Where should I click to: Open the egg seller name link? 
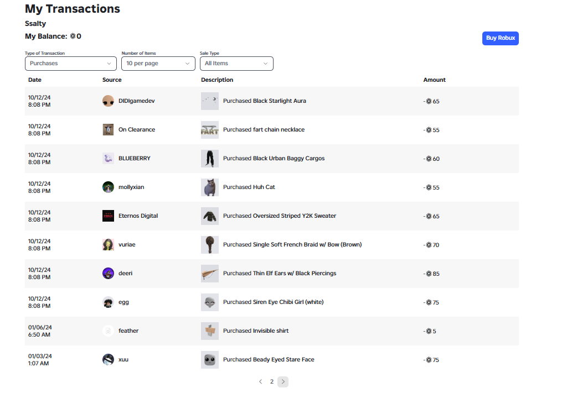pos(123,302)
